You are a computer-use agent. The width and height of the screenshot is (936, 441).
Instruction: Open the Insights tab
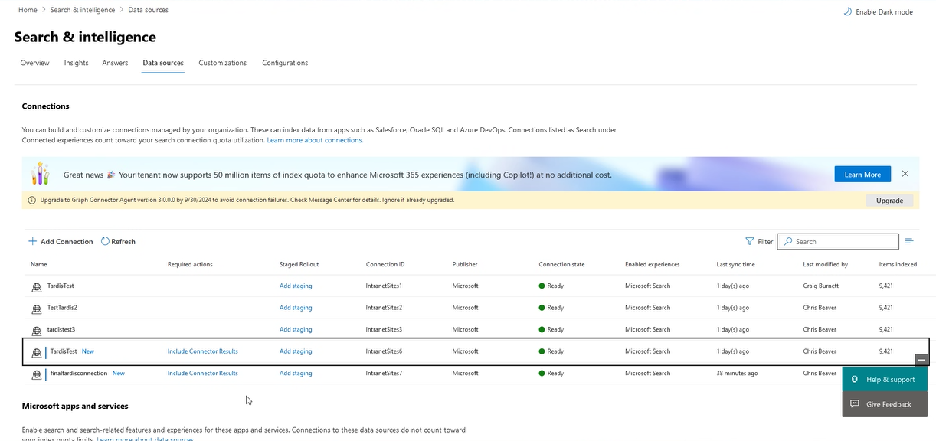(77, 63)
